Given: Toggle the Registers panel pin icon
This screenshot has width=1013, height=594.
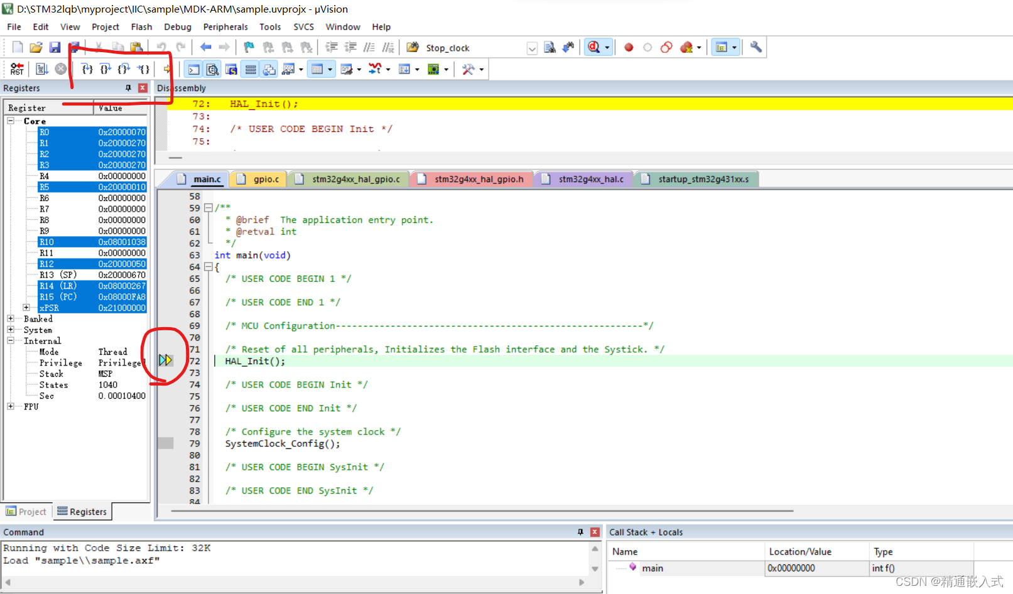Looking at the screenshot, I should point(128,88).
